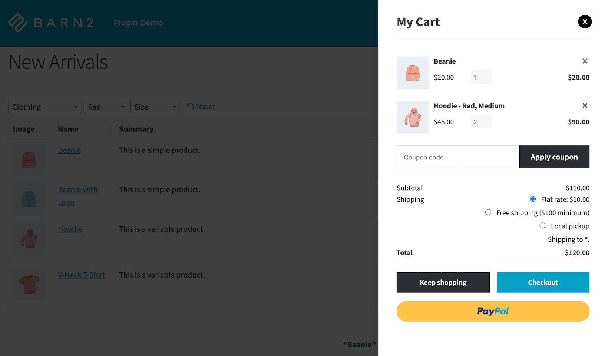Expand the Size filter dropdown
The image size is (608, 356).
tap(155, 107)
